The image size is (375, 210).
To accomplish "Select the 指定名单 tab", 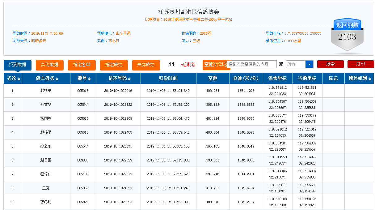I will pyautogui.click(x=82, y=65).
